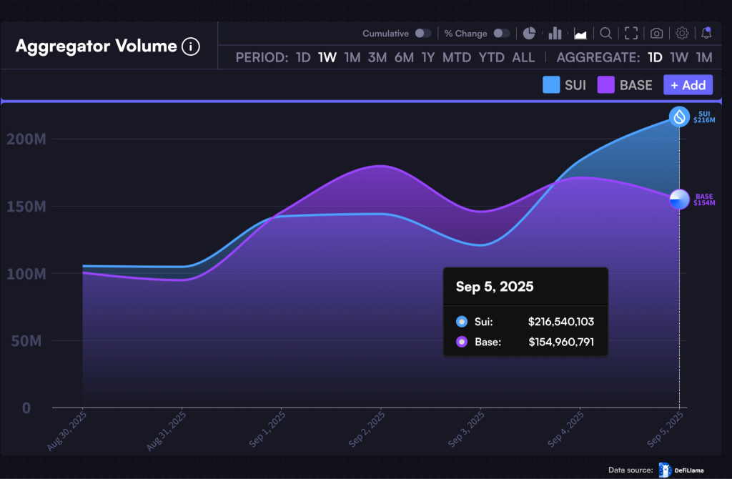The image size is (732, 479).
Task: Take a chart screenshot with camera icon
Action: point(656,34)
